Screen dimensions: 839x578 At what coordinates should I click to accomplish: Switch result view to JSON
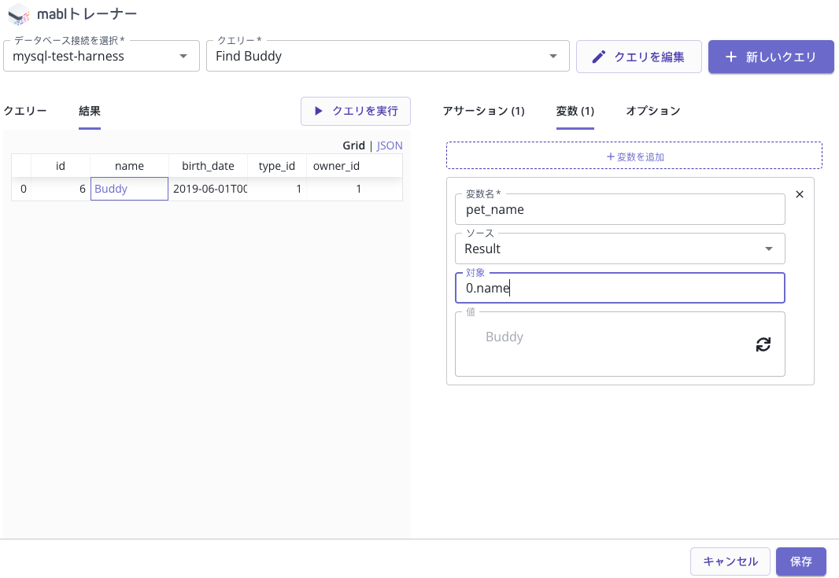coord(390,145)
